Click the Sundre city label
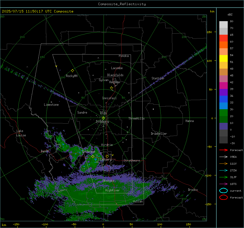Image resolution: width=244 pixels, height=228 pixels. coord(82,112)
